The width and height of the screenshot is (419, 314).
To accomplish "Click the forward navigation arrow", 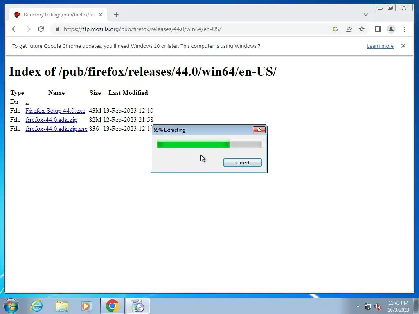I will point(28,29).
